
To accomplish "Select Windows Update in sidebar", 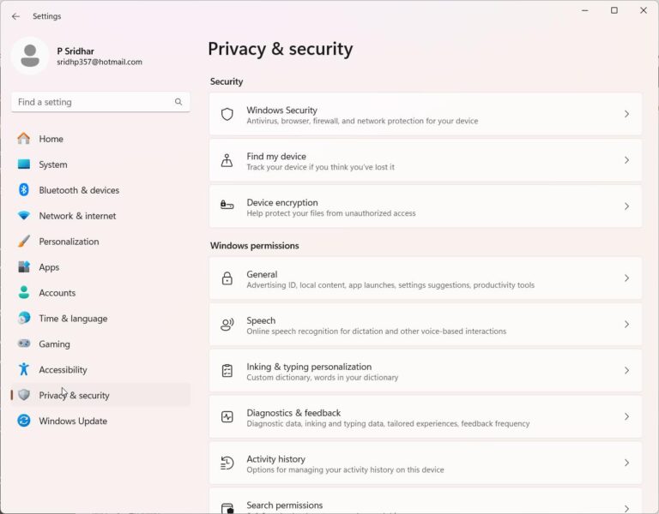I will [x=101, y=421].
